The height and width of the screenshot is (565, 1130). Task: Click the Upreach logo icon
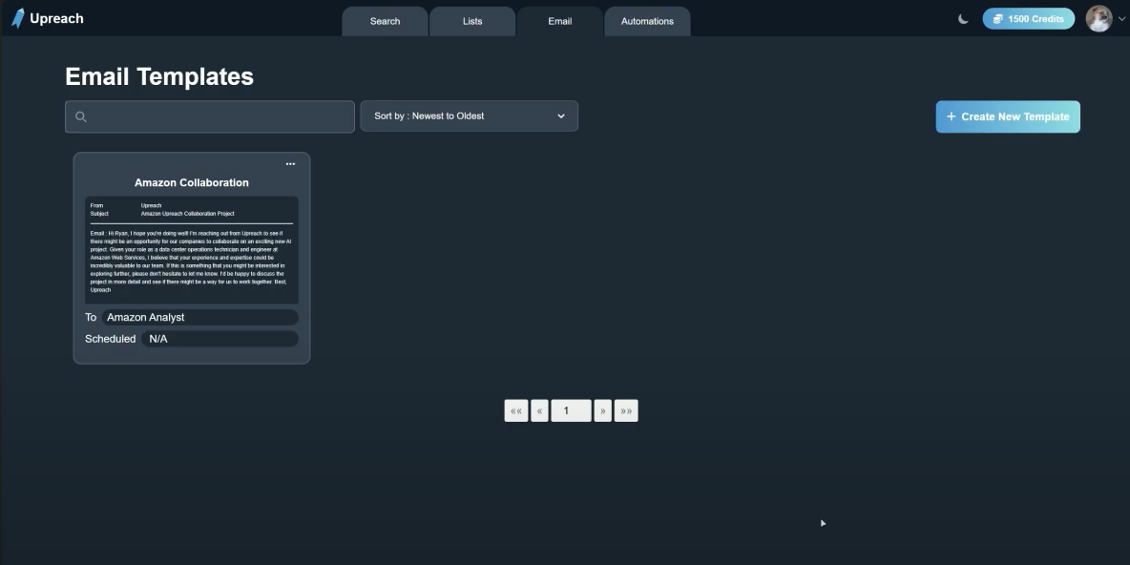pyautogui.click(x=17, y=18)
